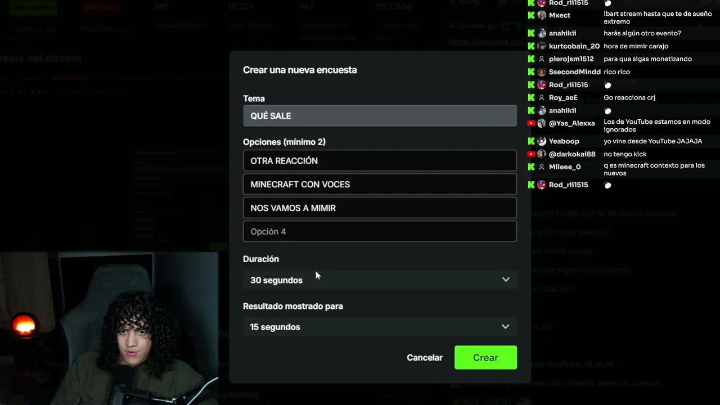Select the username Roy_aeE in chat
Image resolution: width=720 pixels, height=405 pixels.
pos(563,98)
